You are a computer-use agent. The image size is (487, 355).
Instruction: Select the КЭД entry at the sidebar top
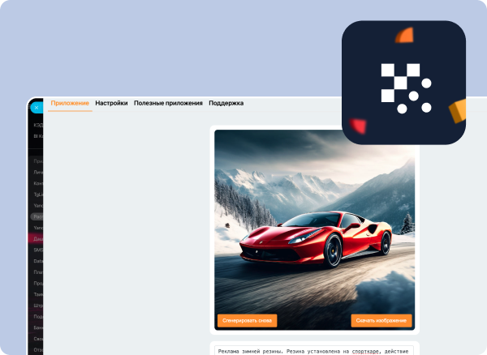(x=38, y=126)
